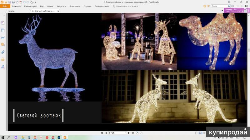Click the Convert To and From PDF banner
Viewport: 250px width, 140px height.
point(237,10)
